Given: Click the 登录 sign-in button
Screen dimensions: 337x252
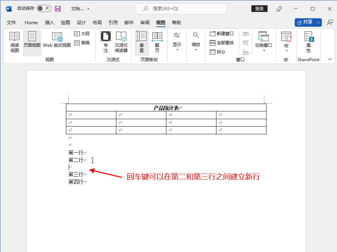Looking at the screenshot, I should tap(259, 8).
